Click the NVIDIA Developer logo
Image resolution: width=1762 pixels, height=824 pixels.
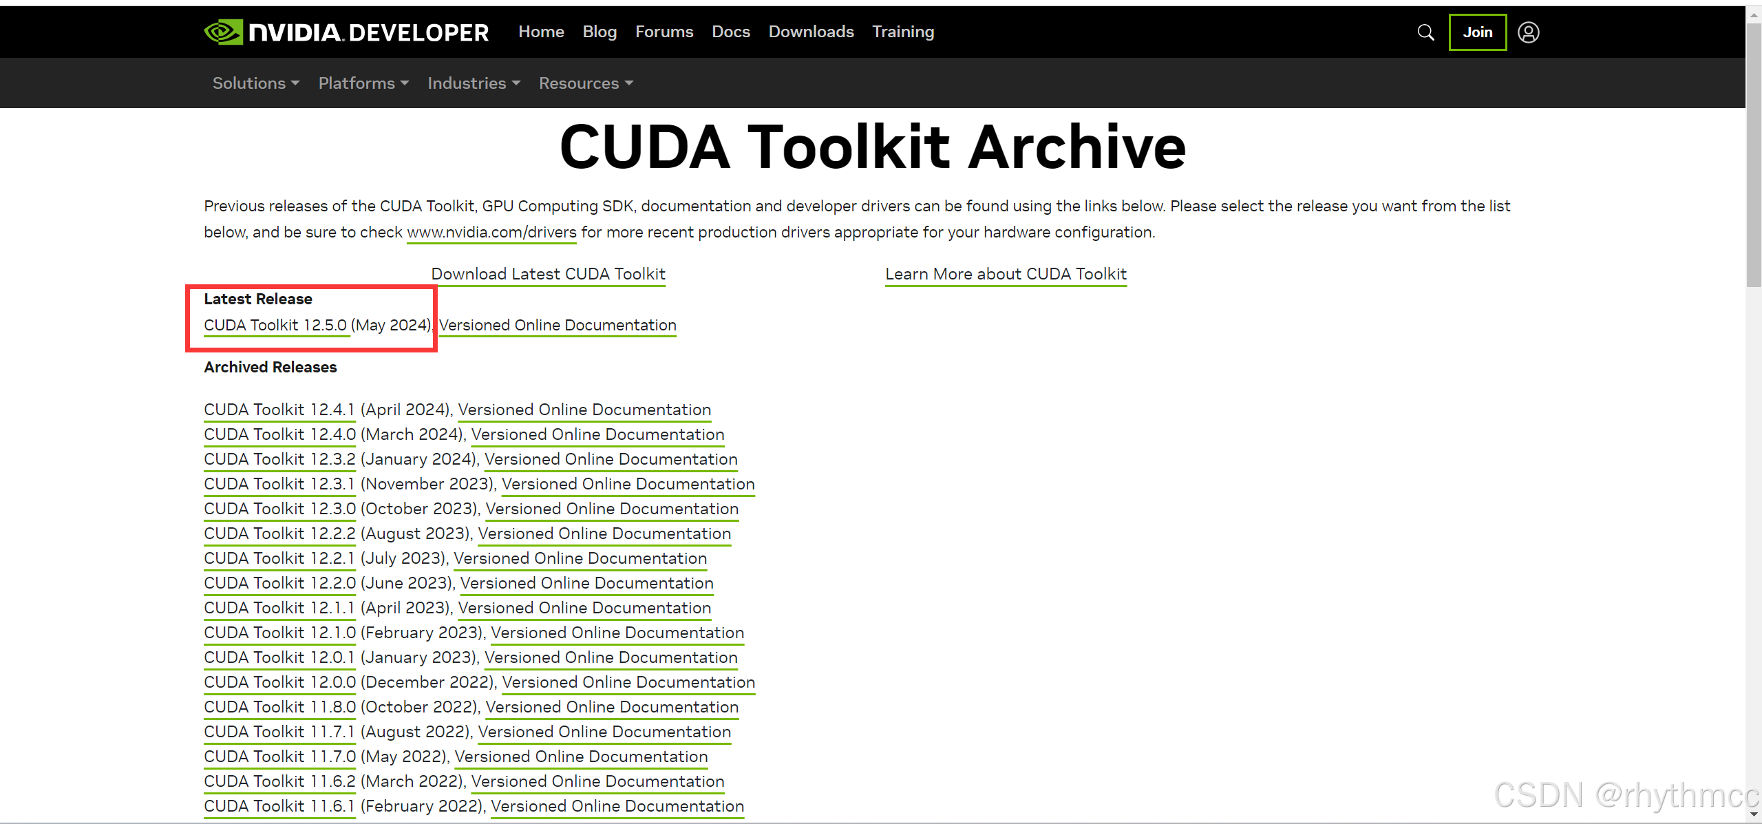pos(346,32)
